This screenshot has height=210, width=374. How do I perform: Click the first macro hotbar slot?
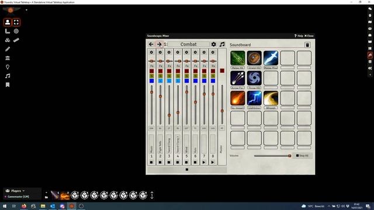[55, 195]
